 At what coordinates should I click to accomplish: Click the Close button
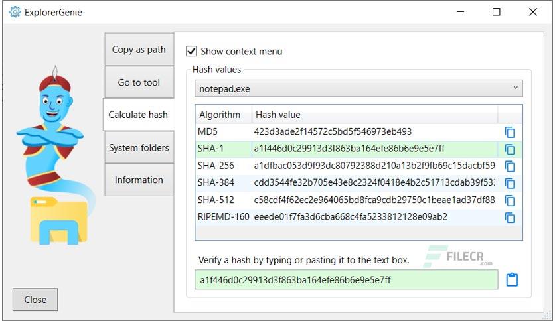click(x=35, y=299)
